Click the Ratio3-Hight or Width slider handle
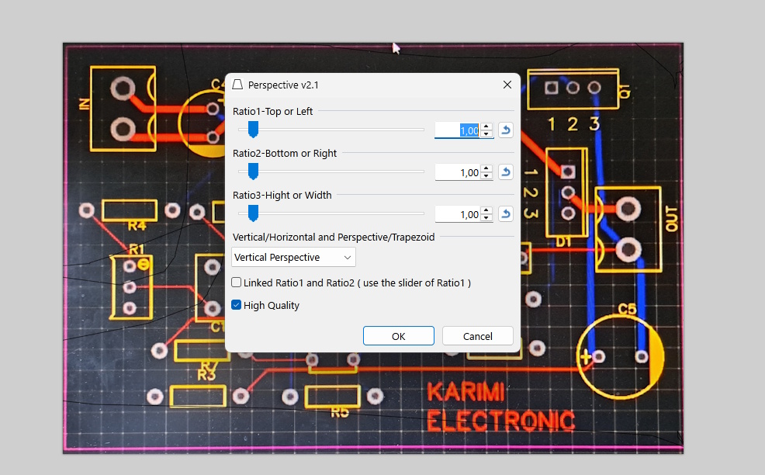The height and width of the screenshot is (475, 765). [x=252, y=213]
